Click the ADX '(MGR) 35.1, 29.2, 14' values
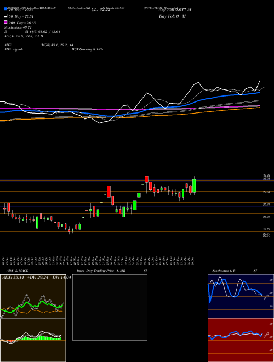The width and height of the screenshot is (274, 362). tap(57, 45)
